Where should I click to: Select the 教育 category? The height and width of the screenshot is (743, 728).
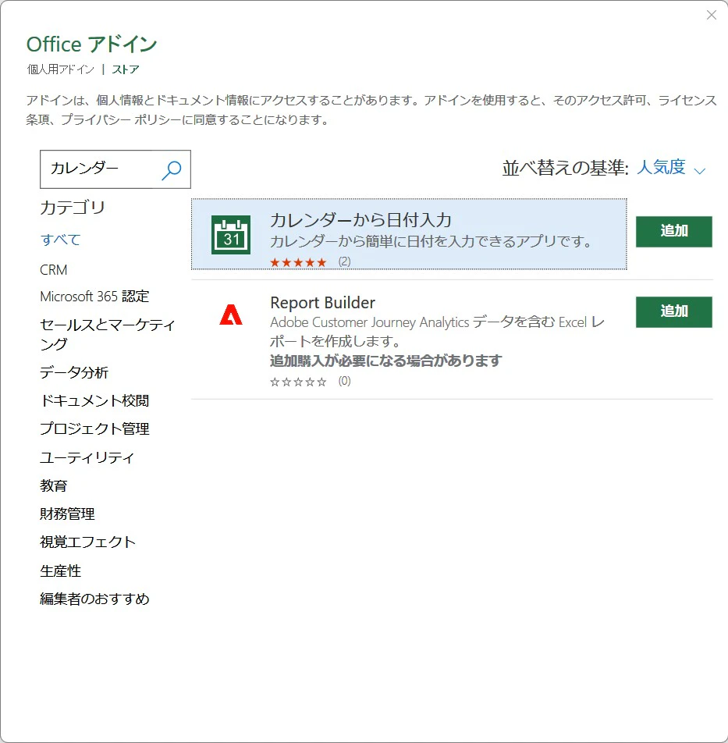[54, 485]
